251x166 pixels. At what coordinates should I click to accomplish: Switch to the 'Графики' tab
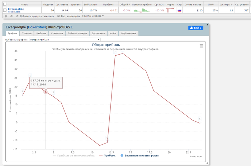(x=13, y=33)
